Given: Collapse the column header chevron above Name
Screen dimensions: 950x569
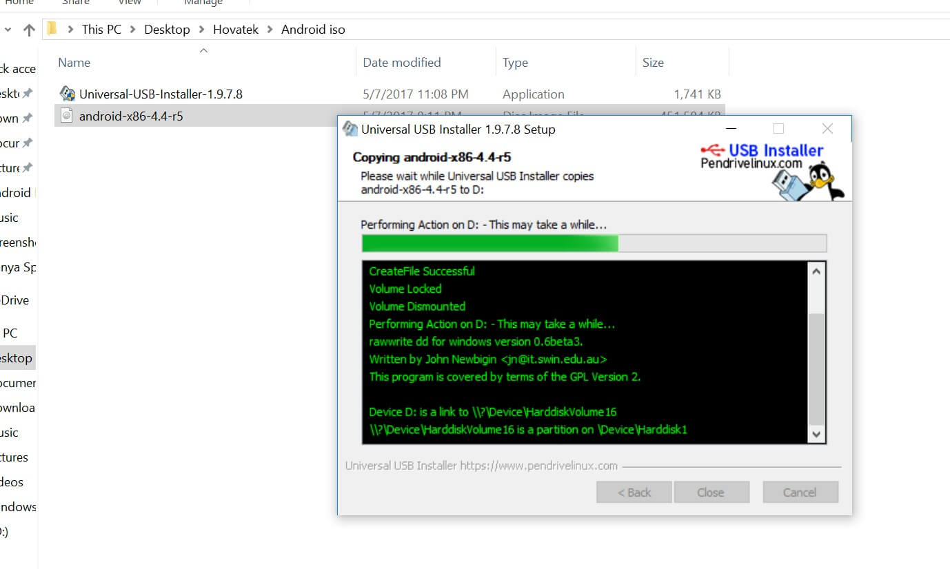Looking at the screenshot, I should pos(203,50).
